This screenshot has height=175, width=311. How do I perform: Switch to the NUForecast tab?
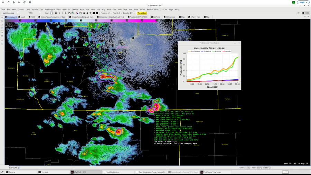coord(169,17)
